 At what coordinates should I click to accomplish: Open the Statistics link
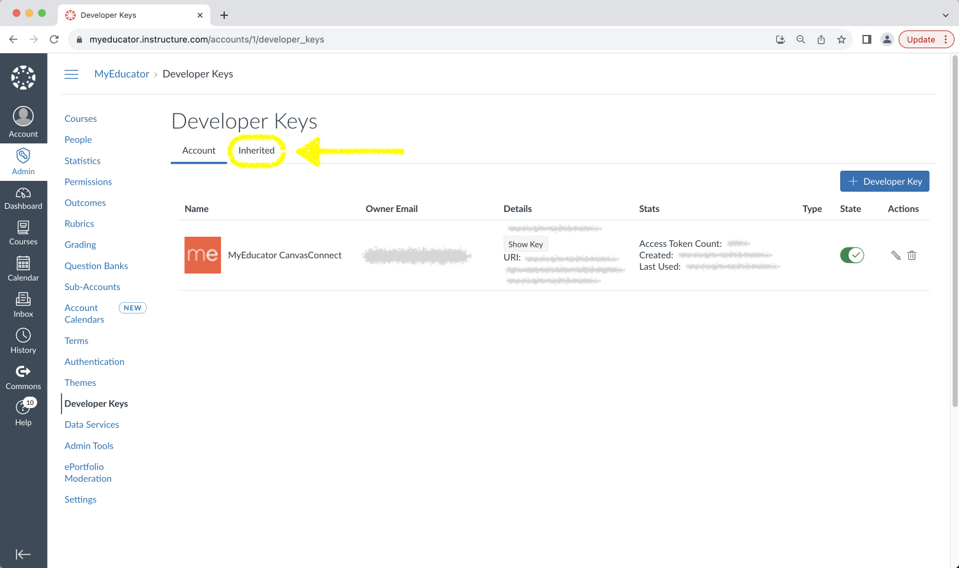83,161
